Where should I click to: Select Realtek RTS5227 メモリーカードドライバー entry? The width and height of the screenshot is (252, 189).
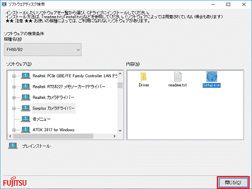point(69,87)
